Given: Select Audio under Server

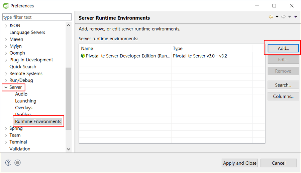Looking at the screenshot, I should point(21,94).
